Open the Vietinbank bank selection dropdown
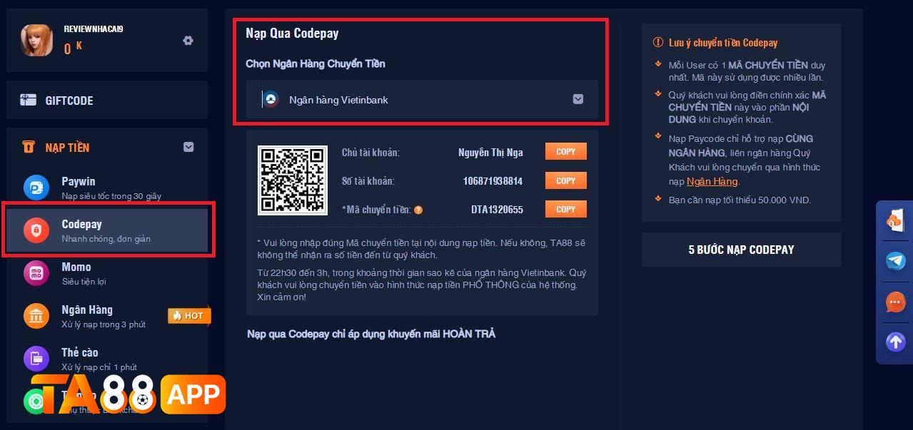The height and width of the screenshot is (430, 913). pyautogui.click(x=422, y=99)
